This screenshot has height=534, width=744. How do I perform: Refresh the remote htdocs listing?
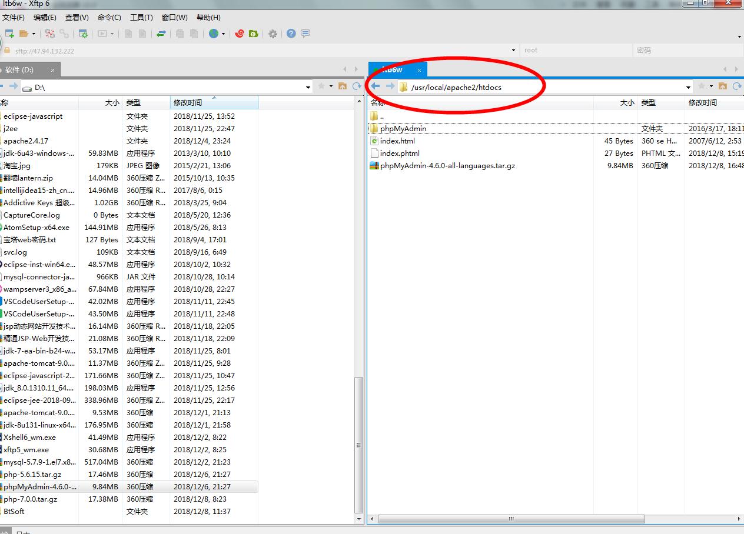point(737,86)
